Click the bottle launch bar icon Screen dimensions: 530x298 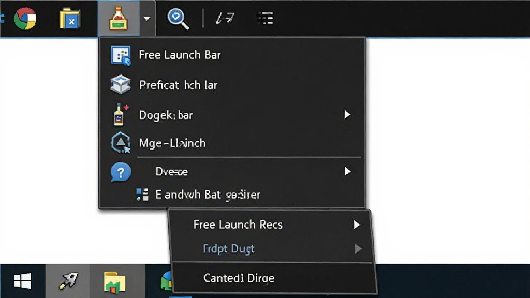click(119, 19)
